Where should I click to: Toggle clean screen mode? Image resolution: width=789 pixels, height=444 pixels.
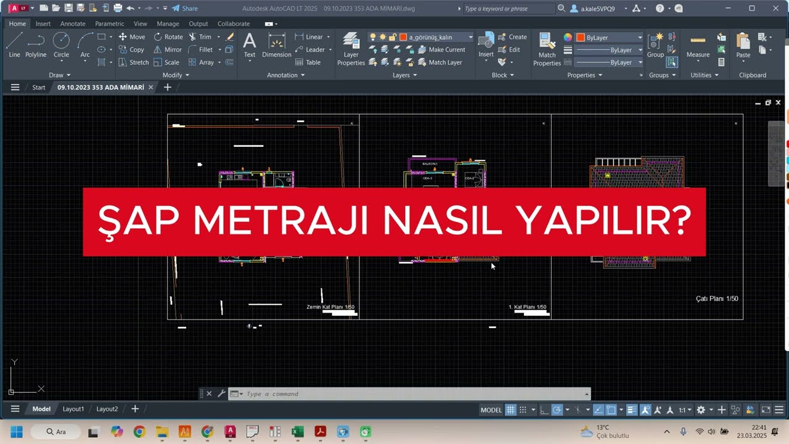(766, 409)
